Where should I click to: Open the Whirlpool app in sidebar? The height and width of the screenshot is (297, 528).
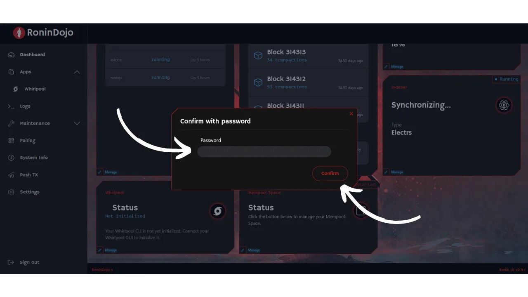tap(35, 89)
